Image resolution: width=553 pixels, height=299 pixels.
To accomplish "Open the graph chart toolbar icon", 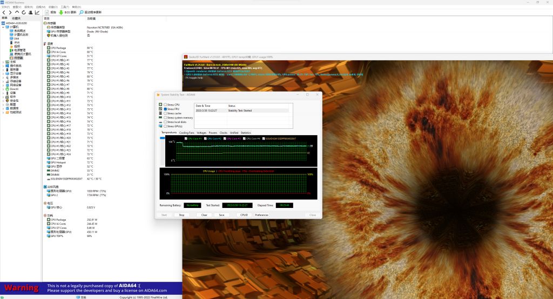I will pyautogui.click(x=37, y=12).
